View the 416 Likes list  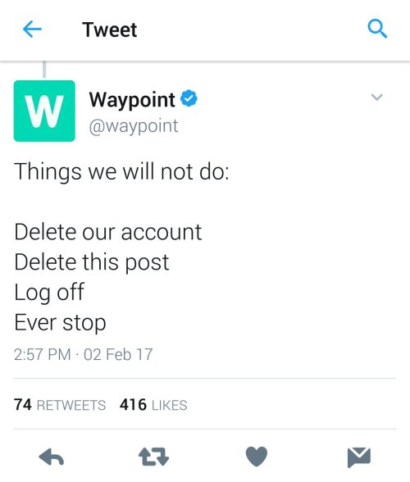click(x=153, y=405)
